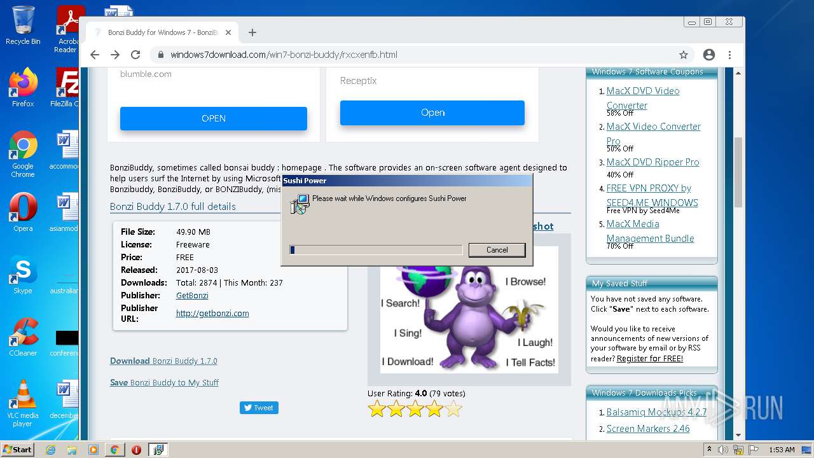Click the scrollbar down arrow
The image size is (814, 458).
[x=738, y=436]
